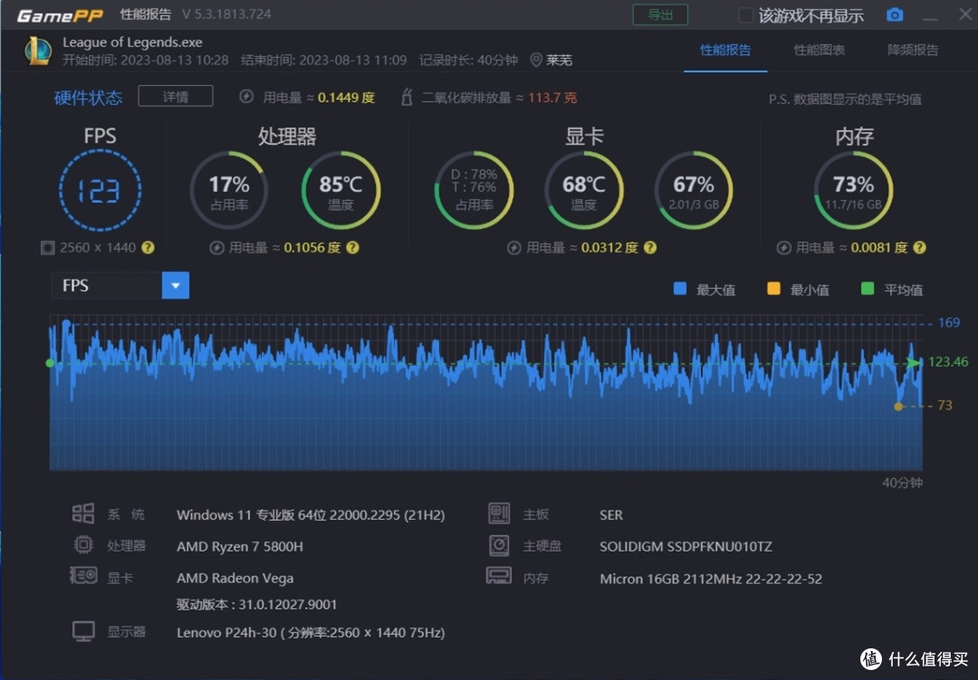The height and width of the screenshot is (680, 978).
Task: Click the maximum FPS value 169
Action: (x=949, y=322)
